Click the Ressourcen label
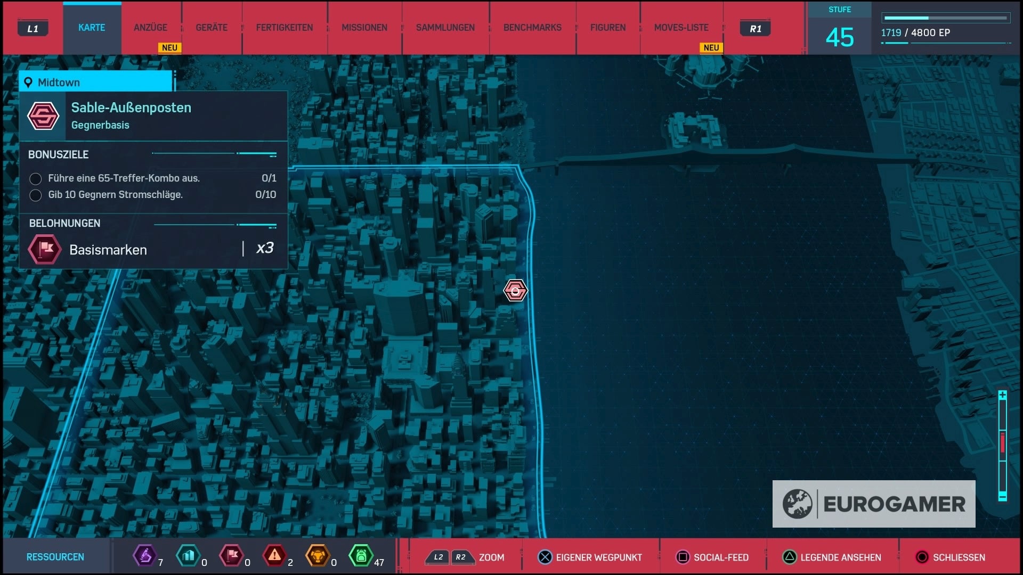 click(55, 557)
